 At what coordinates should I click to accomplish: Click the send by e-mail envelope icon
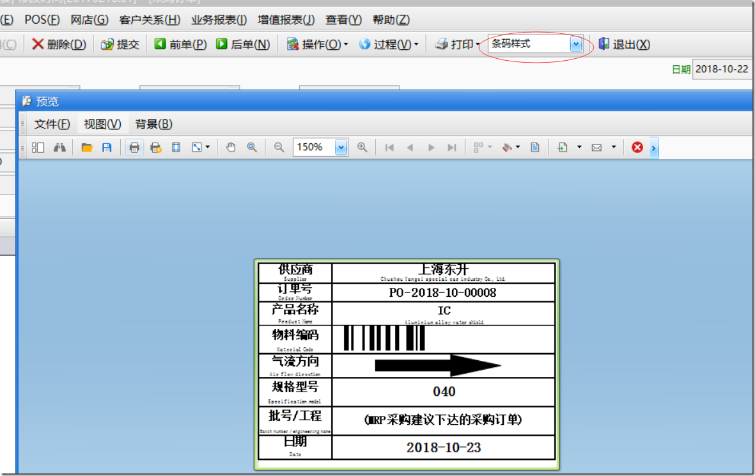click(596, 147)
